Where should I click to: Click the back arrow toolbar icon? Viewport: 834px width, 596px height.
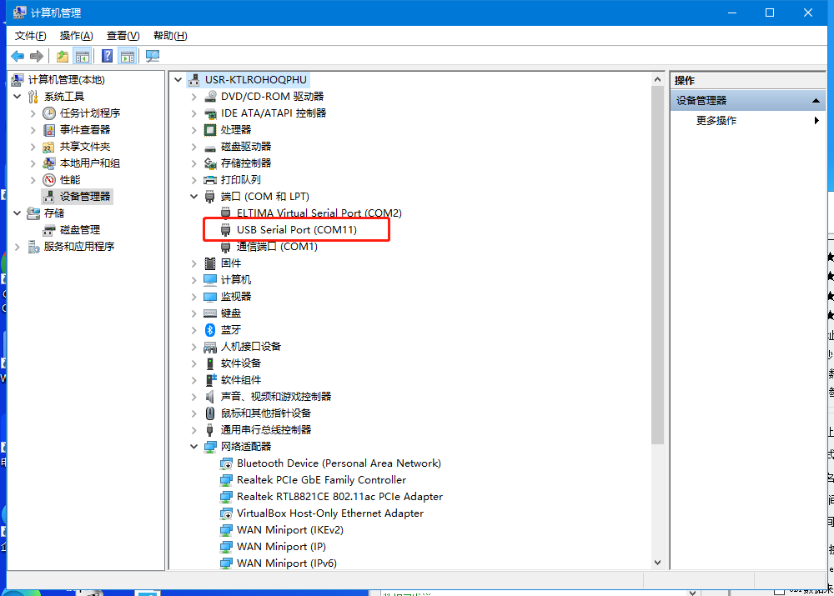[x=18, y=56]
